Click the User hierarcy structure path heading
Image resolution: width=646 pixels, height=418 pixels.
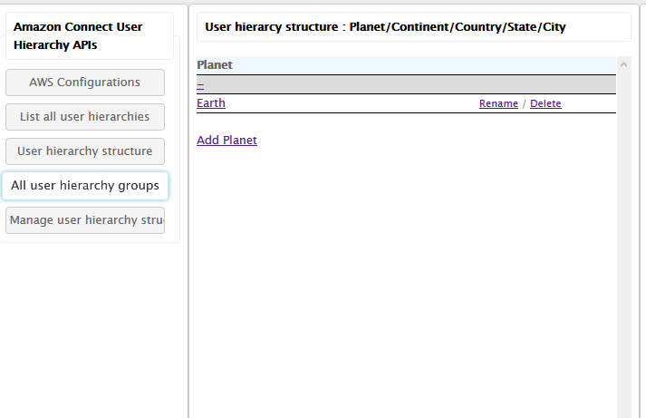point(385,27)
